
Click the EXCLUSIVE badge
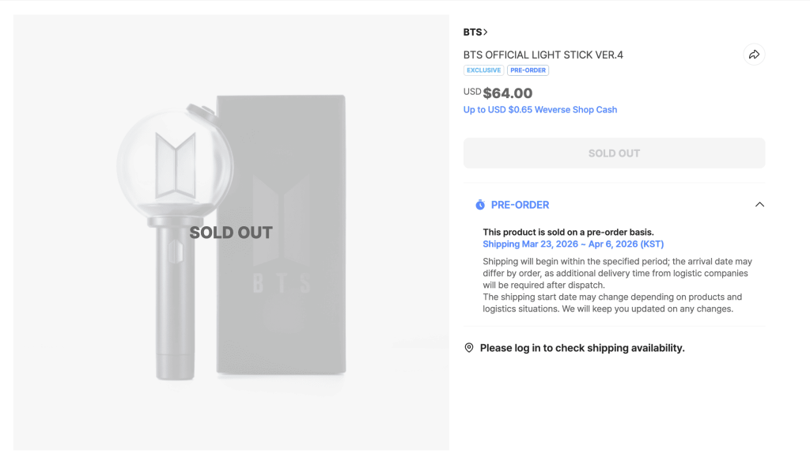[483, 70]
